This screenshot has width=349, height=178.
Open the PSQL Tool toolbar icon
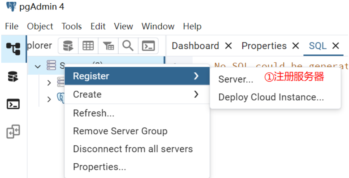pos(148,46)
